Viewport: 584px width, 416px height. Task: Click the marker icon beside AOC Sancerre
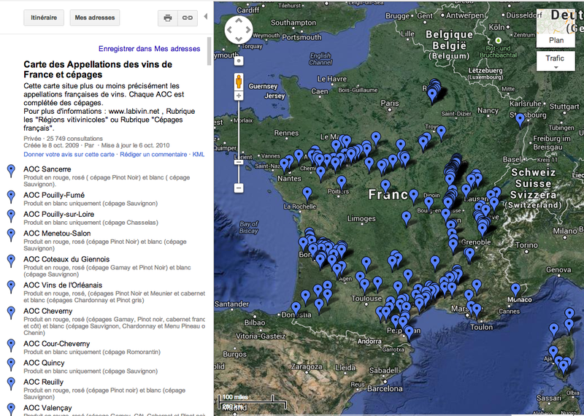tap(11, 171)
